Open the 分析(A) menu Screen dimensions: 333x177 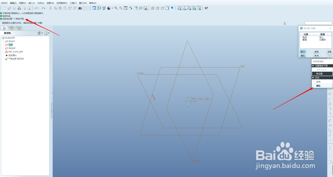point(41,3)
